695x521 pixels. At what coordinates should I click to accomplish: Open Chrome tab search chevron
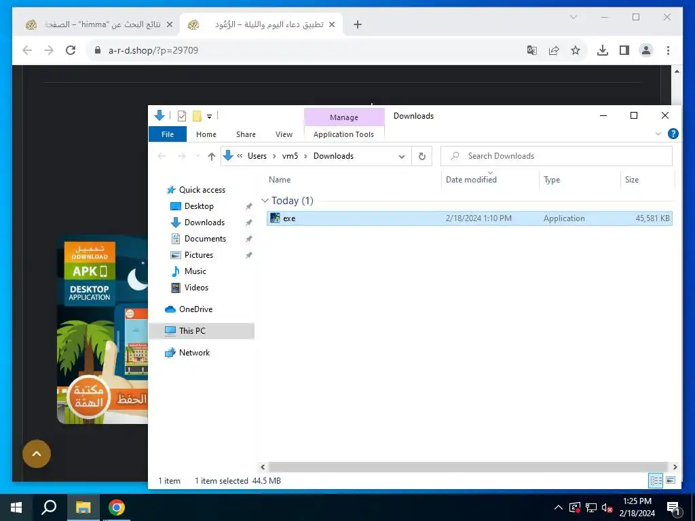(x=573, y=17)
